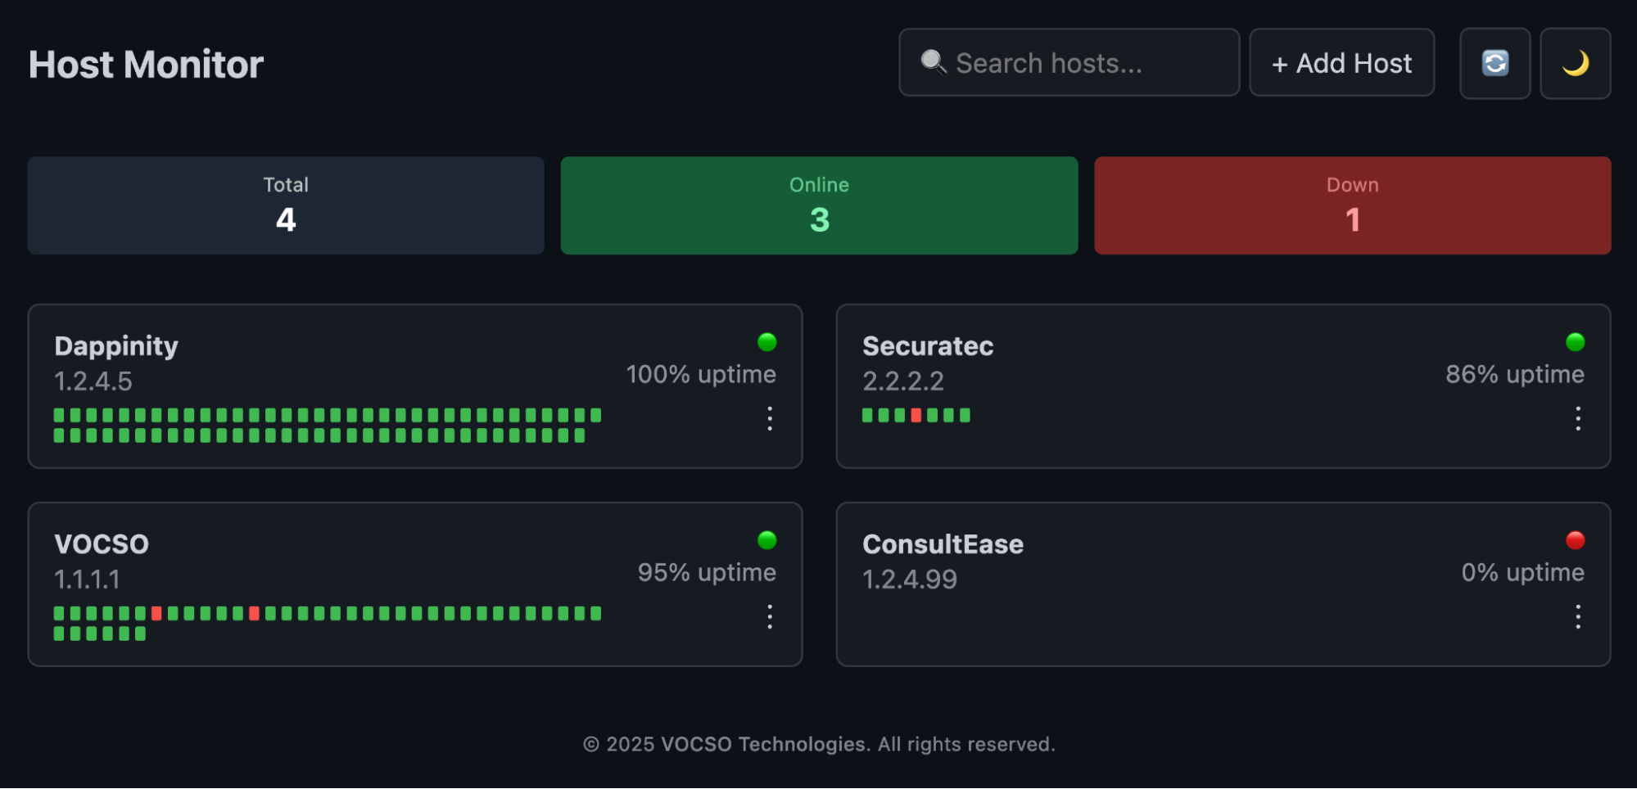Click the first red tick in VOCSO history
The width and height of the screenshot is (1637, 789).
pyautogui.click(x=156, y=613)
